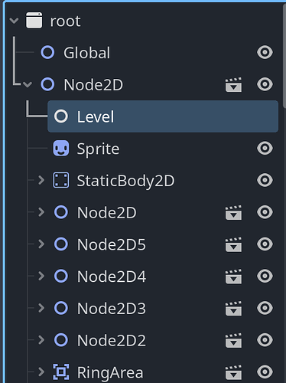Open scene icon beside Node2D4
The width and height of the screenshot is (286, 383).
point(233,277)
